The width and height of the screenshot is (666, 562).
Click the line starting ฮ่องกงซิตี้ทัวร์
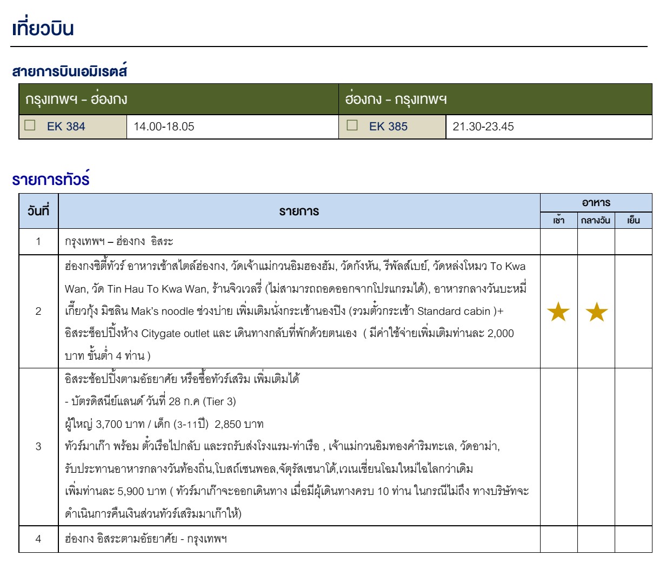click(x=295, y=266)
